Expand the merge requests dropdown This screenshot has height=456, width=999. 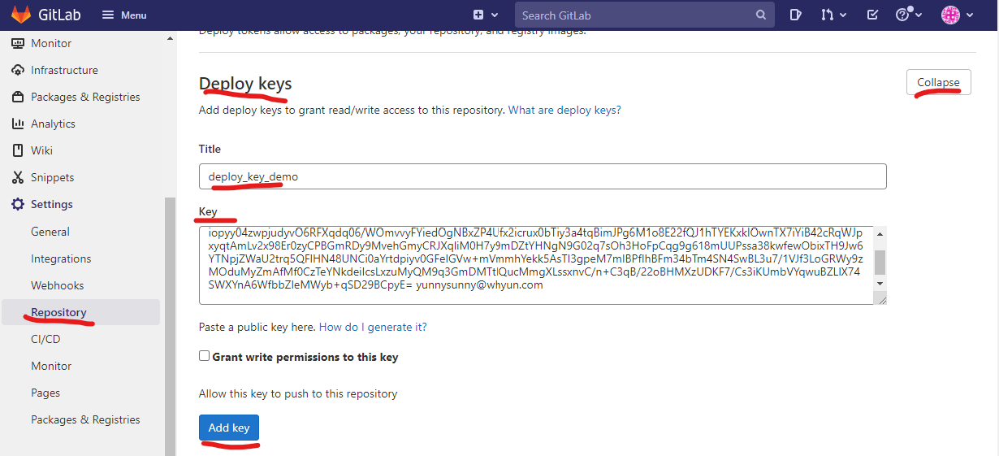[833, 15]
